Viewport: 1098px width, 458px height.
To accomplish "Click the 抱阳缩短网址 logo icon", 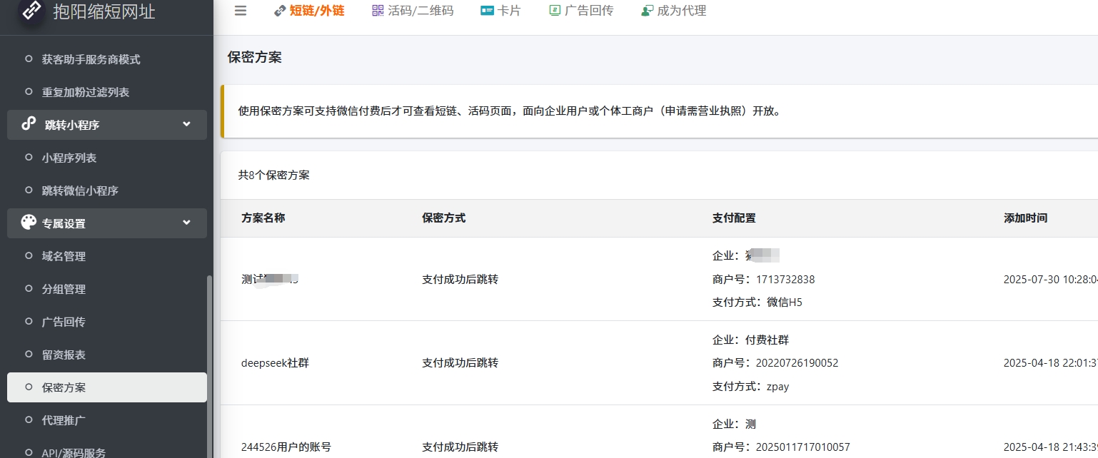I will pos(31,11).
